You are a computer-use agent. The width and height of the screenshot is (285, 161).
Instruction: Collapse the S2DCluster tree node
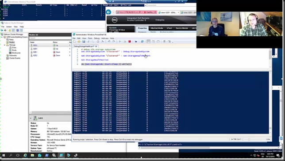pyautogui.click(x=2, y=37)
